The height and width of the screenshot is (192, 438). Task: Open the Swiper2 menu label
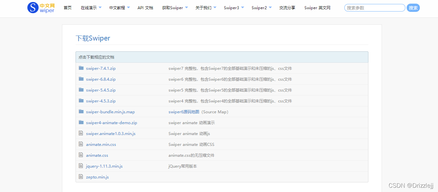(x=259, y=8)
